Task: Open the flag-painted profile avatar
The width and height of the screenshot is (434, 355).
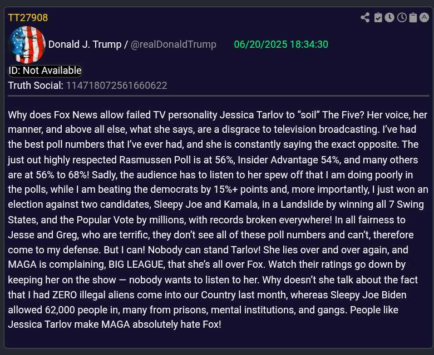Action: pyautogui.click(x=27, y=44)
